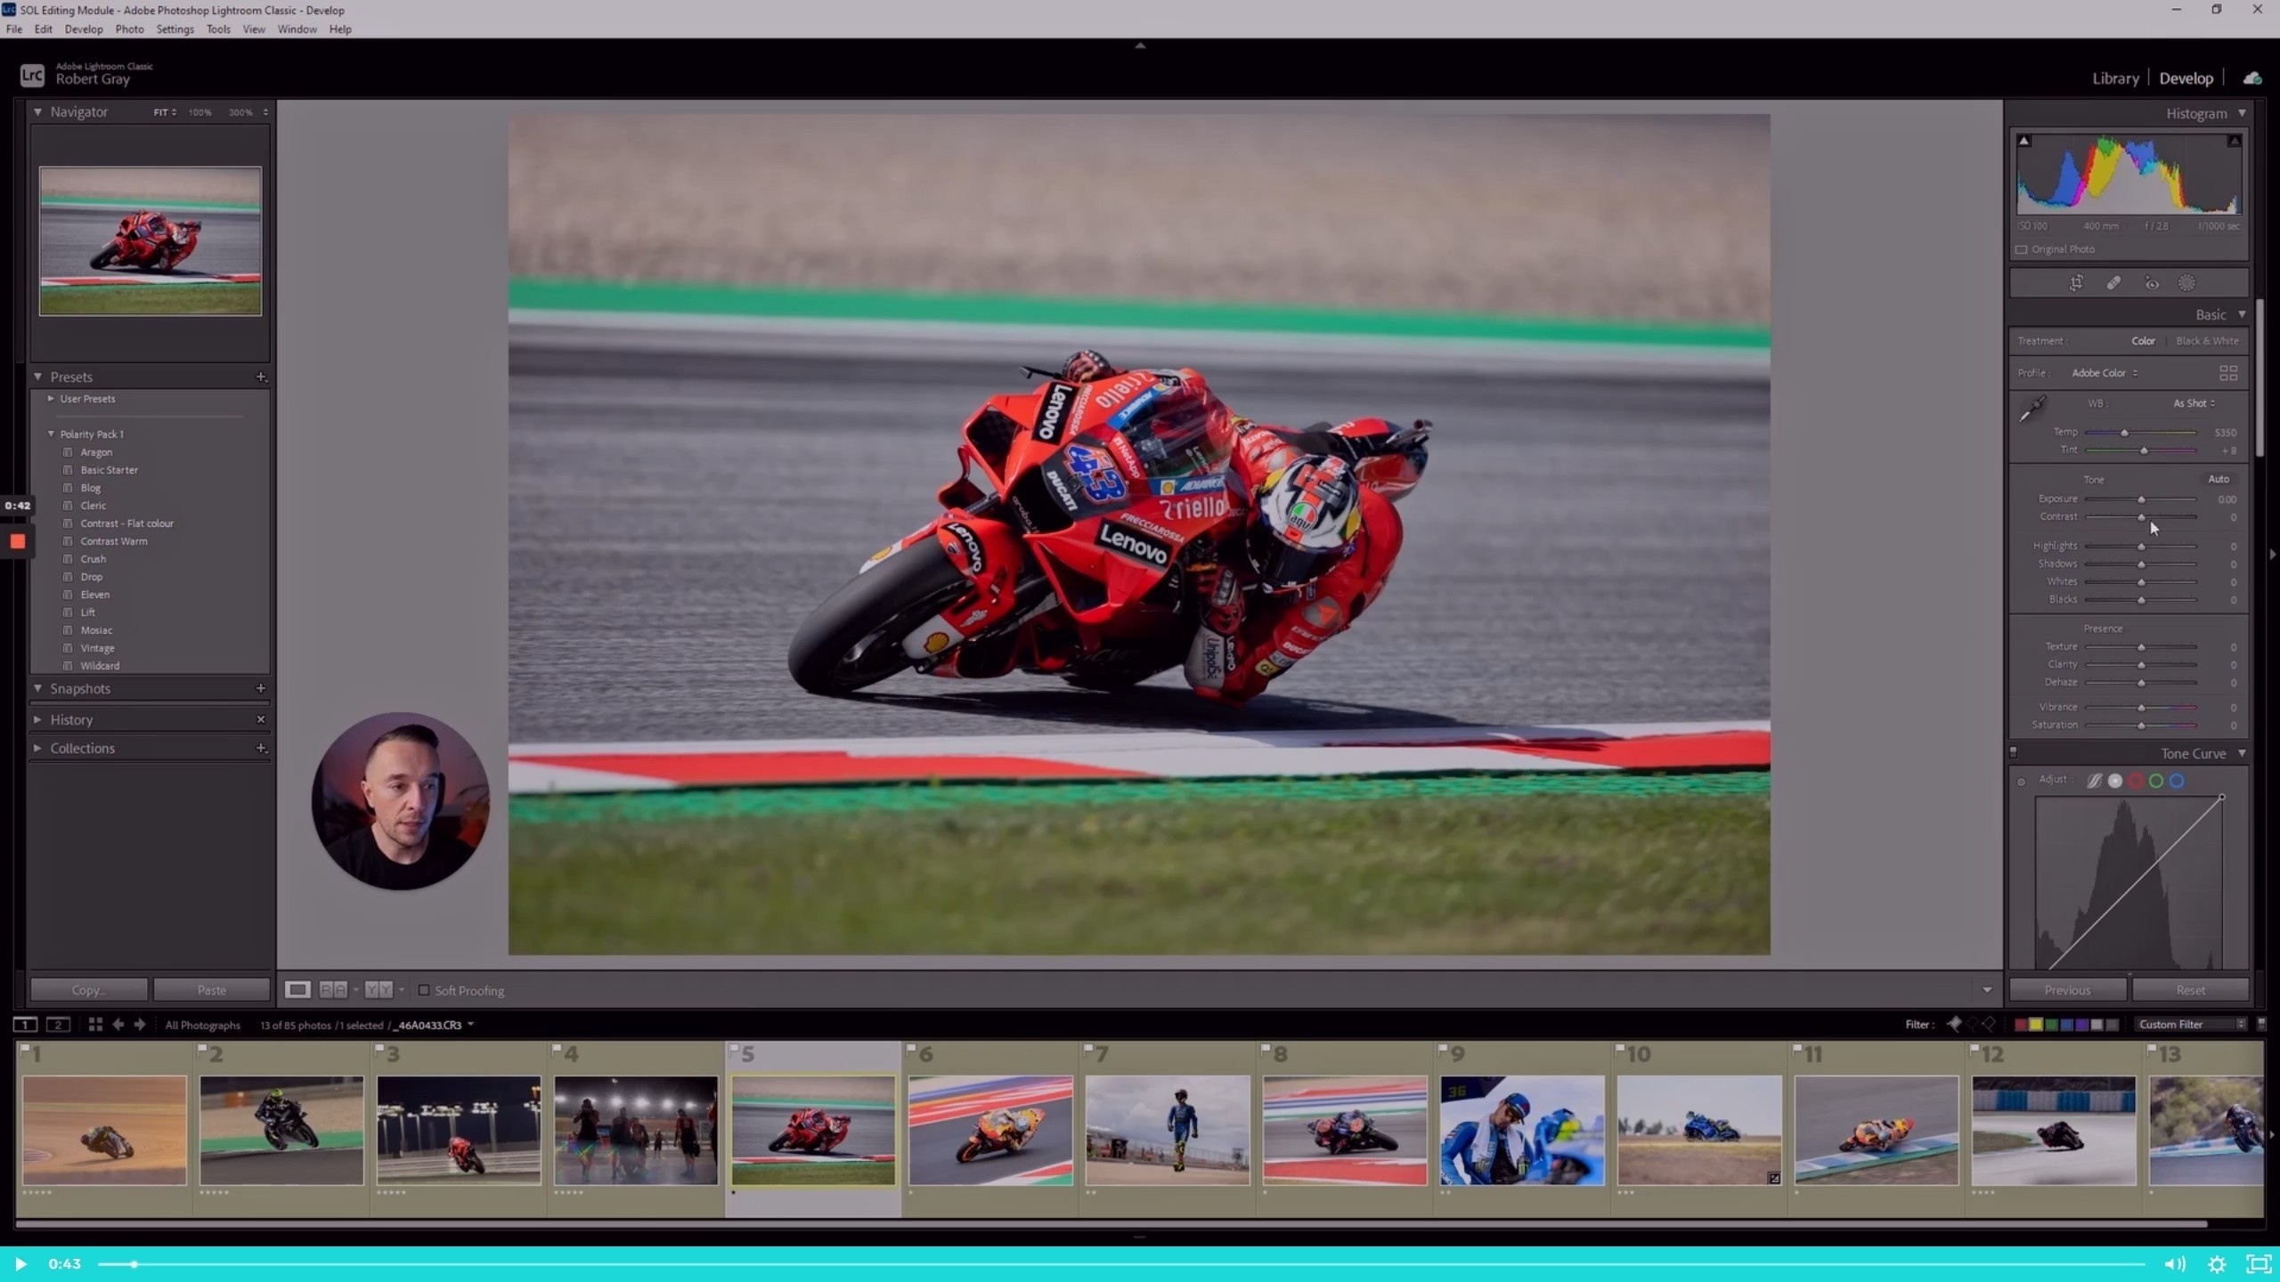The height and width of the screenshot is (1282, 2280).
Task: Select filmstrip thumbnail number 6
Action: click(990, 1129)
